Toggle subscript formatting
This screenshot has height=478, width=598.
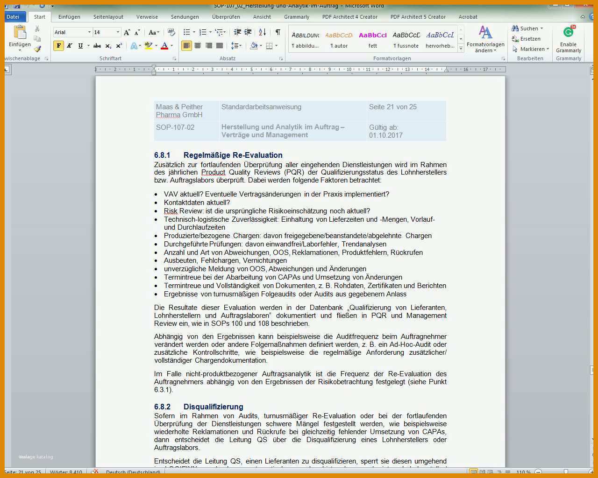pos(108,46)
